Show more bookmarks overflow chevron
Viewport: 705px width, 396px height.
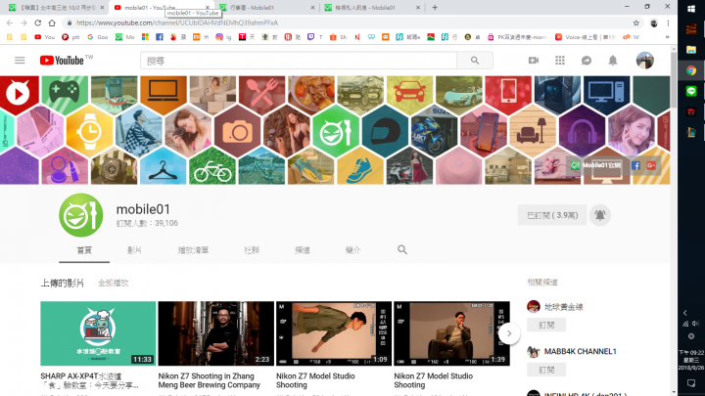pyautogui.click(x=667, y=37)
